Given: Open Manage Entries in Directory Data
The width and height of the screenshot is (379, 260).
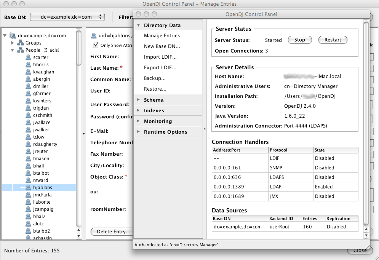Looking at the screenshot, I should pyautogui.click(x=162, y=35).
